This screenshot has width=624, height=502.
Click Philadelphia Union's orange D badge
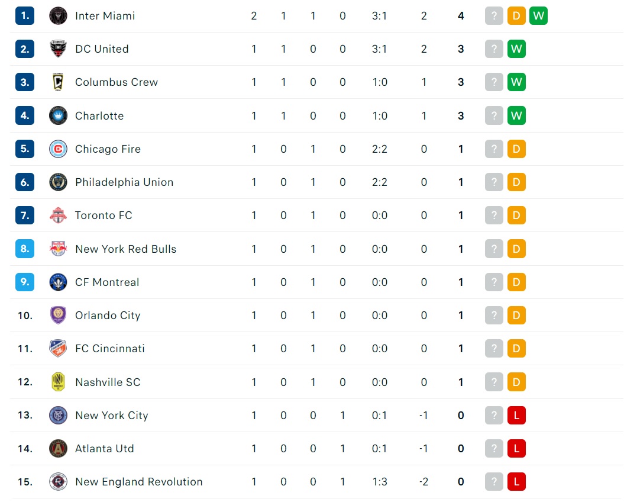tap(516, 182)
